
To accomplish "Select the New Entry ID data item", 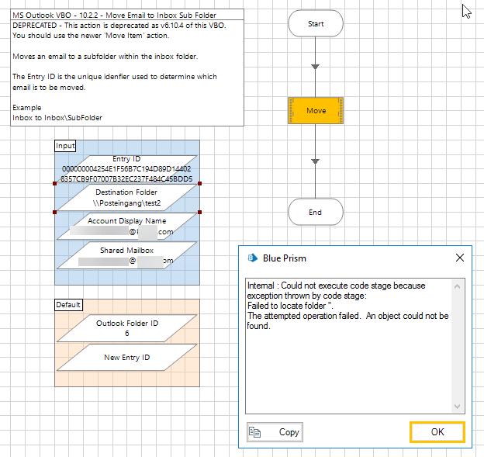I will tap(126, 357).
